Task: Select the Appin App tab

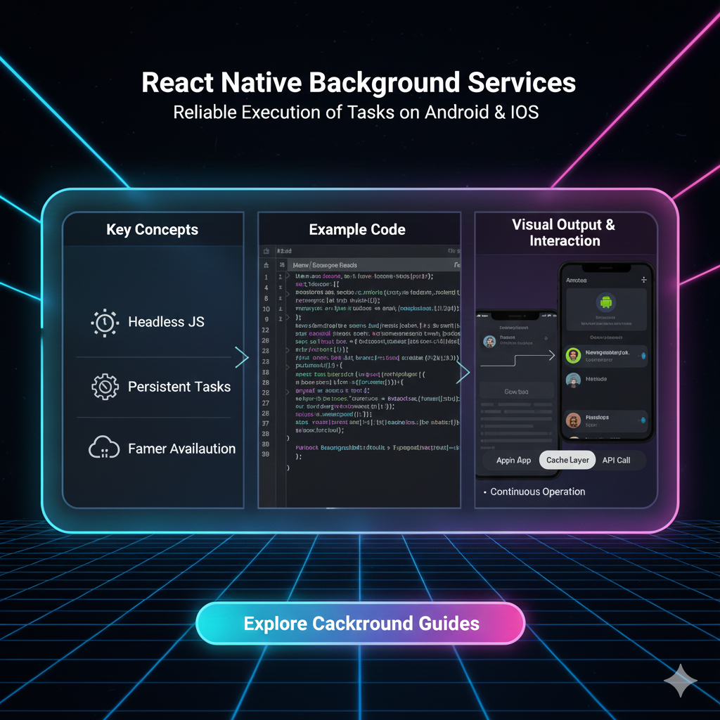Action: (x=513, y=460)
